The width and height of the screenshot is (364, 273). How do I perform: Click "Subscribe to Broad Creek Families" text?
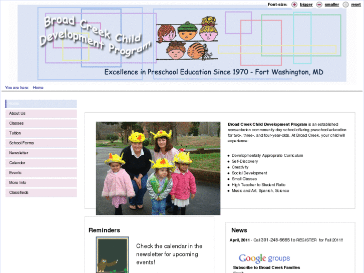pyautogui.click(x=266, y=267)
